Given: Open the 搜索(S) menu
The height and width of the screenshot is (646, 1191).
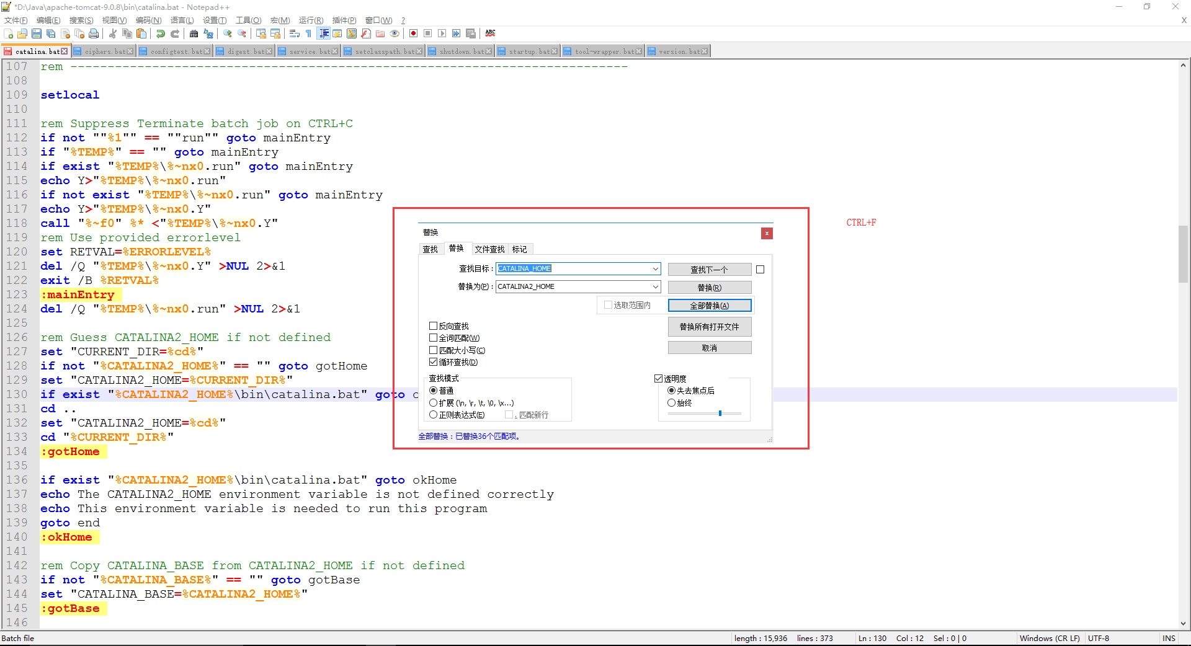Looking at the screenshot, I should pos(81,20).
